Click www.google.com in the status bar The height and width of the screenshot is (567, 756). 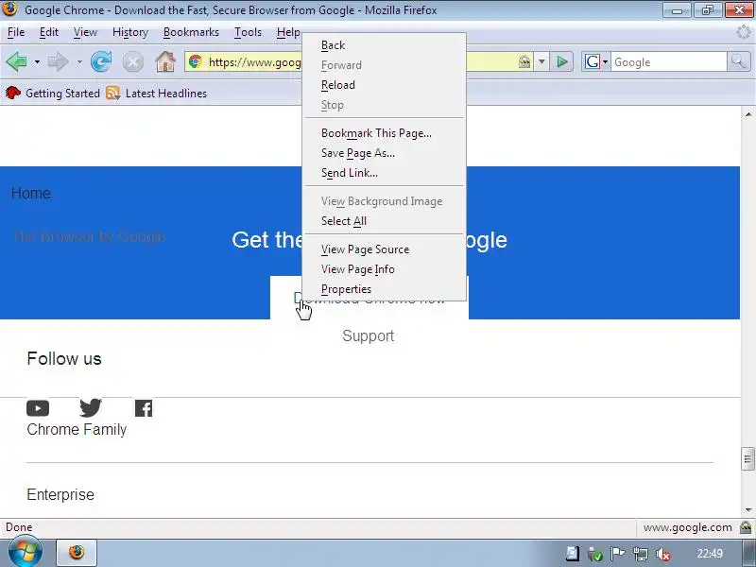(x=688, y=527)
